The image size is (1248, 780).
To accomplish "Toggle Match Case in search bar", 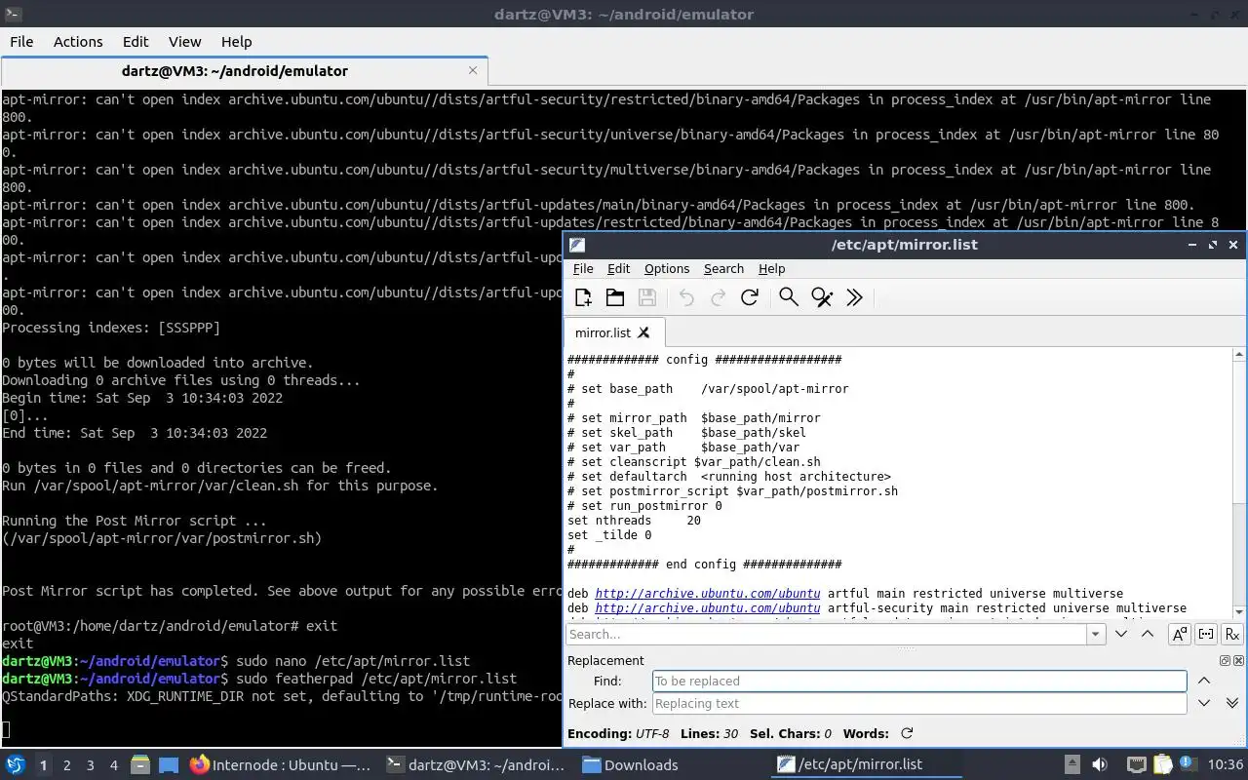I will point(1180,634).
